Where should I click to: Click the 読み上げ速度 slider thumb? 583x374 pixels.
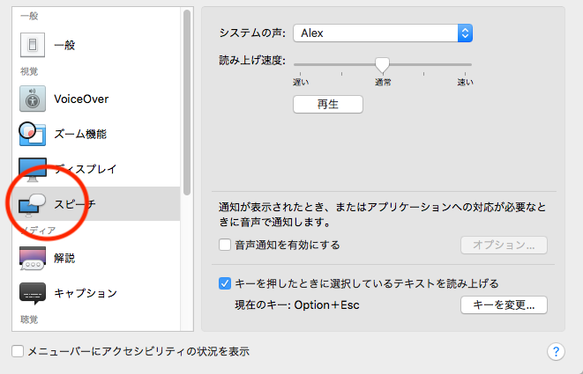click(382, 65)
